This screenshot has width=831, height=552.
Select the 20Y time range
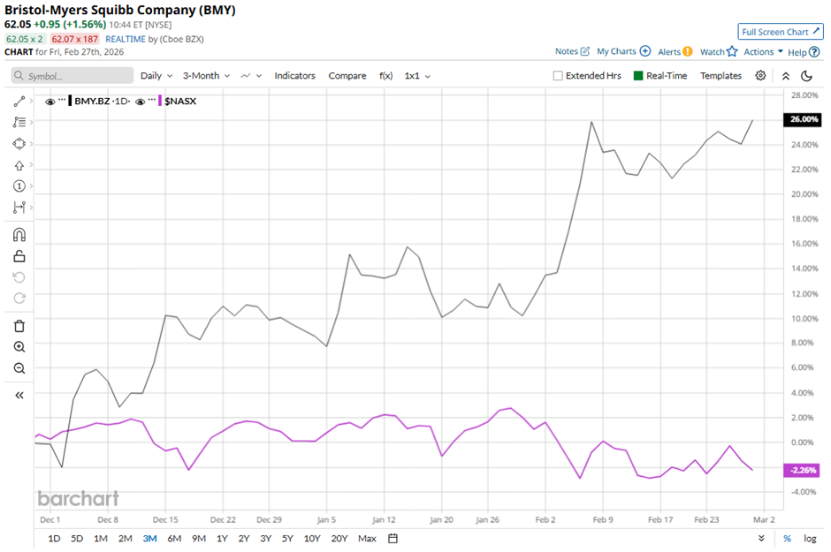click(x=339, y=539)
